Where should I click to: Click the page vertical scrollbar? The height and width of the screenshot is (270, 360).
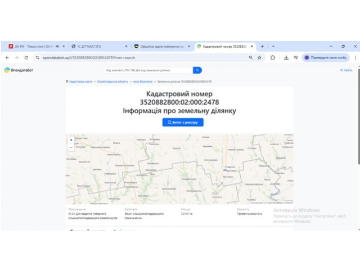[x=358, y=116]
